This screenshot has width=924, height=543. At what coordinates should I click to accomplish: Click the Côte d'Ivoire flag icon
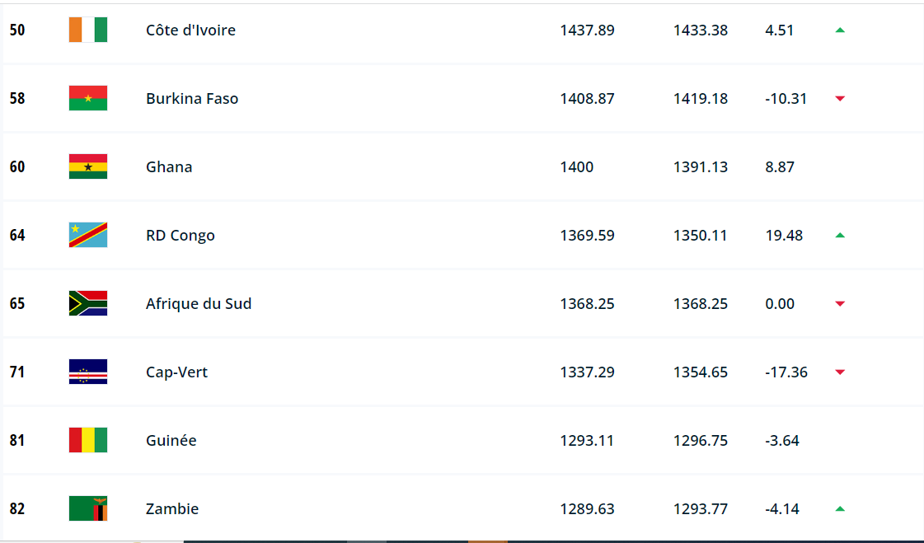coord(88,30)
